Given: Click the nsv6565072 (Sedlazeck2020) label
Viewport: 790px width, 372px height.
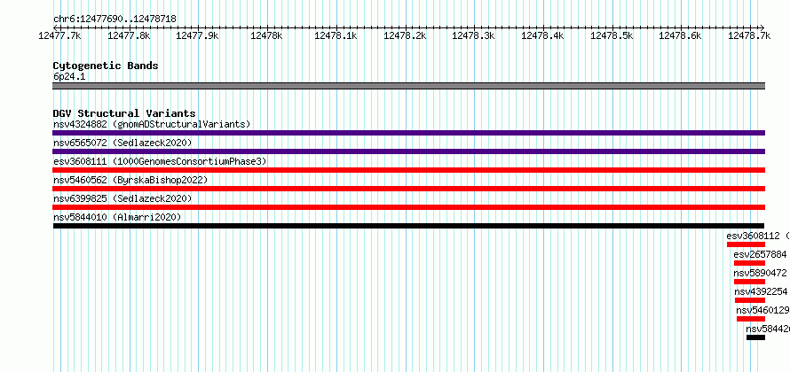Looking at the screenshot, I should tap(122, 143).
